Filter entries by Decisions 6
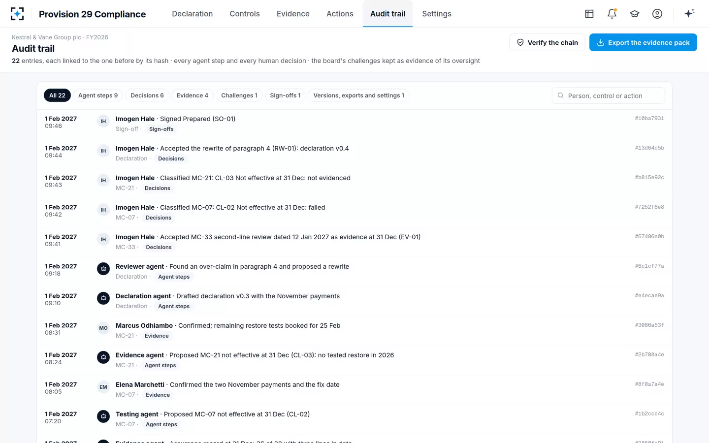Image resolution: width=709 pixels, height=443 pixels. (x=147, y=95)
